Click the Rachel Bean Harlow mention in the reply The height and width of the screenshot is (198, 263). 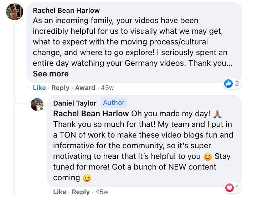[91, 114]
